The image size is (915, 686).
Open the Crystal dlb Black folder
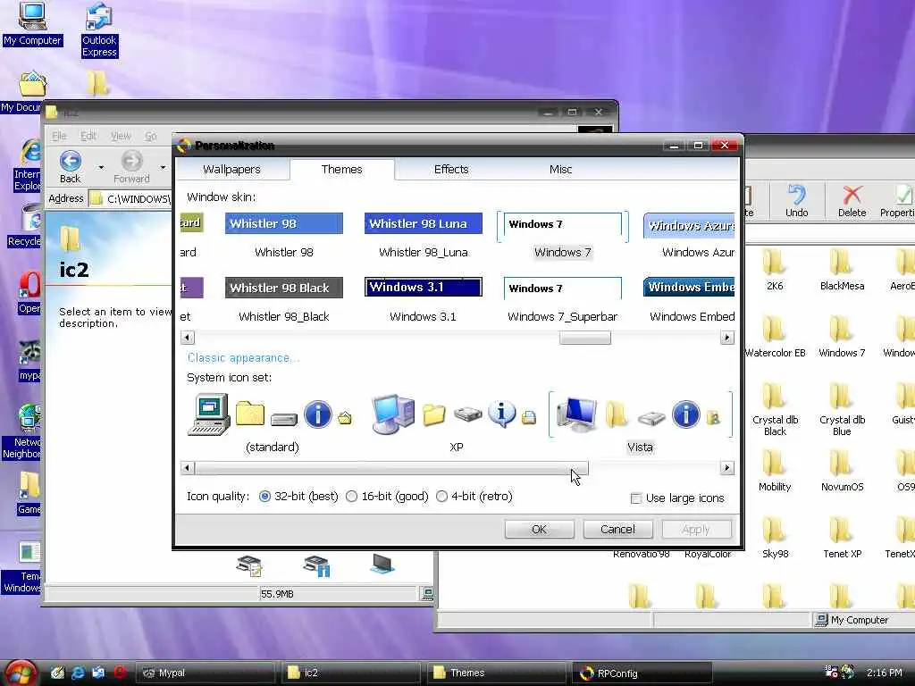[x=775, y=409]
